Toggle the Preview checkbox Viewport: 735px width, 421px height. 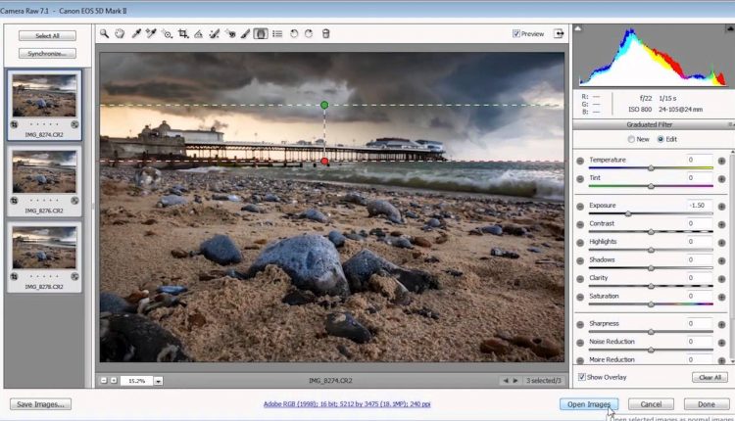tap(516, 33)
